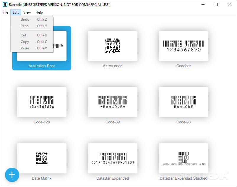Click the Barcode app icon in title bar

coord(5,4)
